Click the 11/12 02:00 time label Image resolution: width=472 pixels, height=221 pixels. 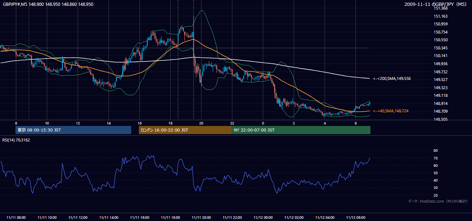pyautogui.click(x=294, y=218)
